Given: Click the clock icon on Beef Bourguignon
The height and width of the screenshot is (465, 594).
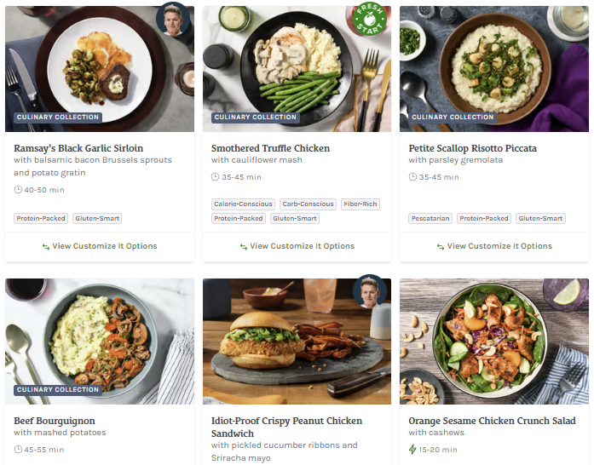Looking at the screenshot, I should pyautogui.click(x=19, y=450).
